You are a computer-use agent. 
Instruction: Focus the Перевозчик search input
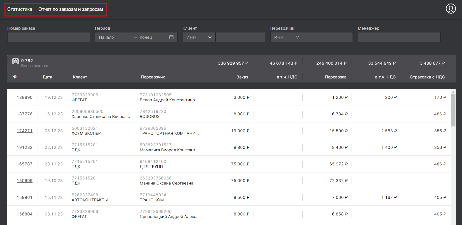[x=328, y=37]
